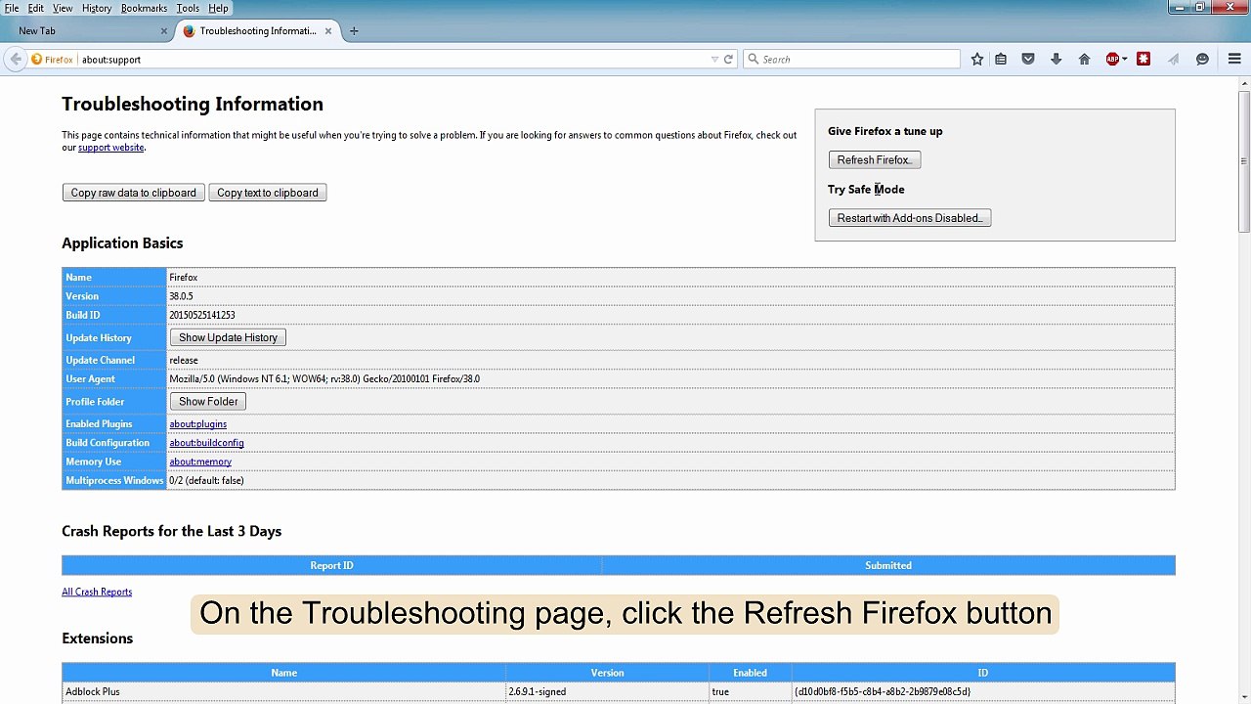Open the about:plugins link
The image size is (1251, 704).
coord(197,424)
